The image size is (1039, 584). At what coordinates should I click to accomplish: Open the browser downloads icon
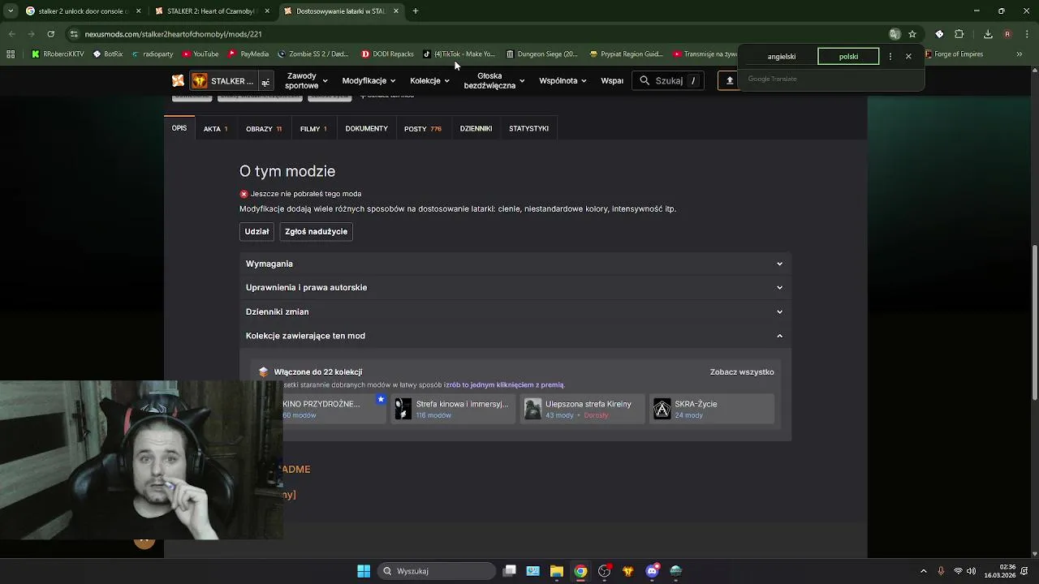tap(988, 34)
